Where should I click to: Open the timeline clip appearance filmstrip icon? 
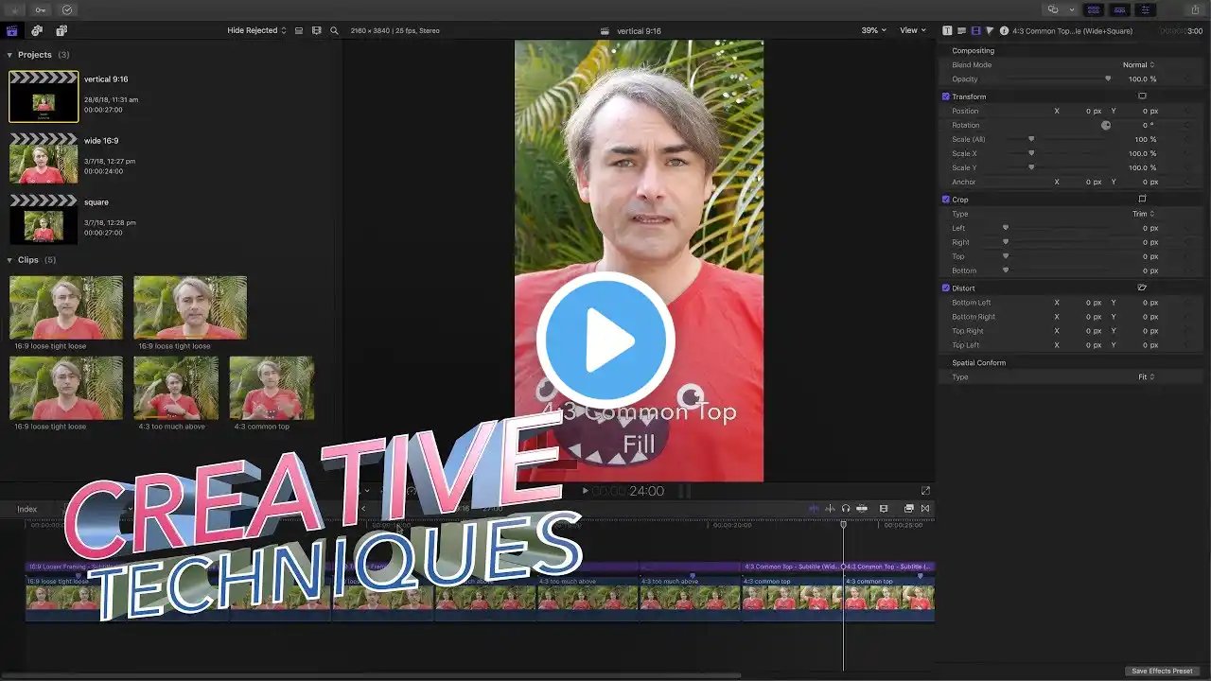click(x=884, y=509)
